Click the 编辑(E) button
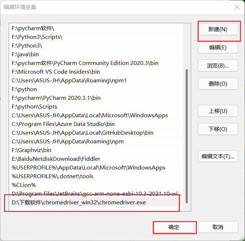Screen dimensions: 245x241 tap(218, 48)
